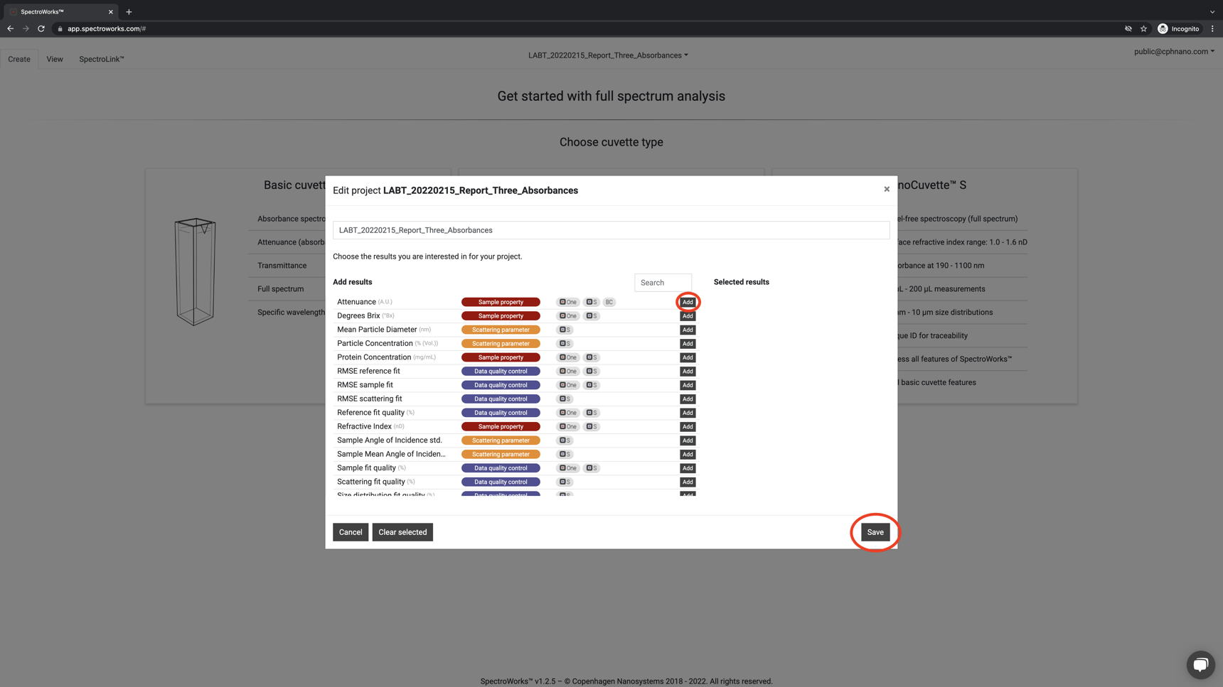Bookmark page with the star icon
Screen dimensions: 1223x687
1143,29
